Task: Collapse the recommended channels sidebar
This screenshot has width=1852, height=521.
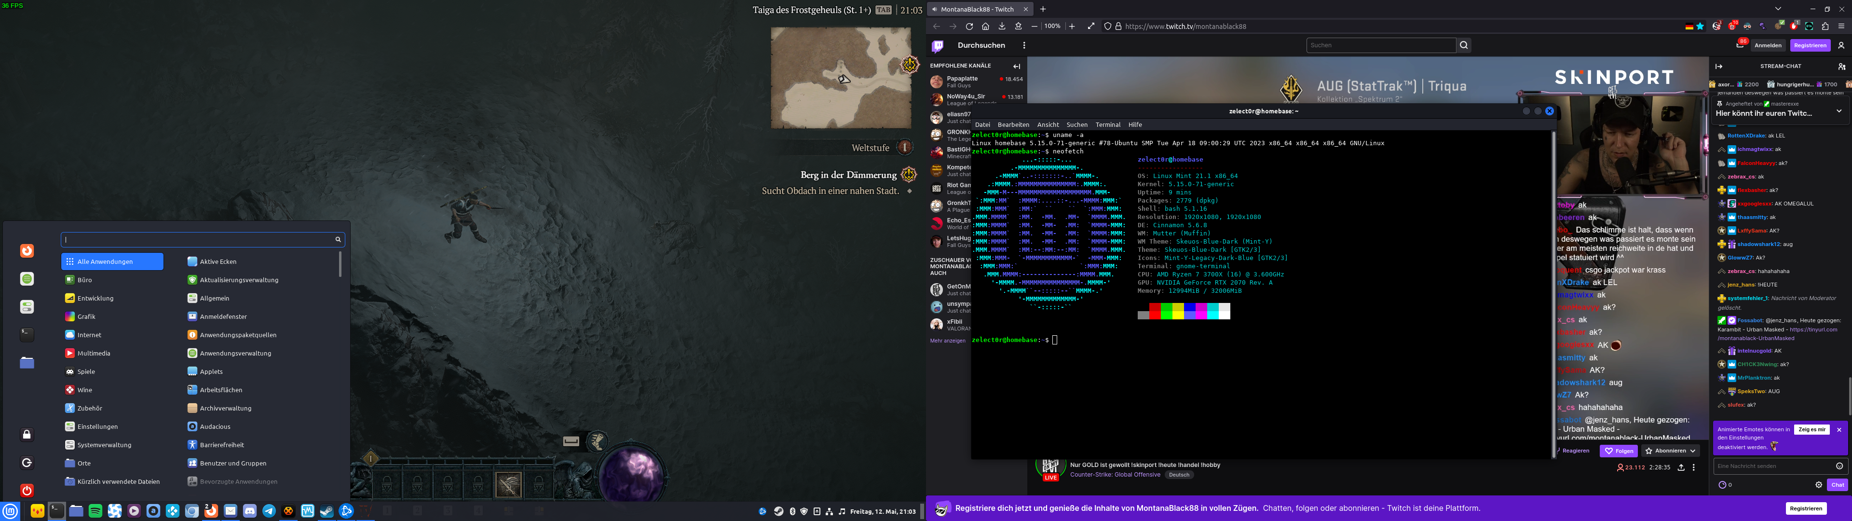Action: [1017, 66]
